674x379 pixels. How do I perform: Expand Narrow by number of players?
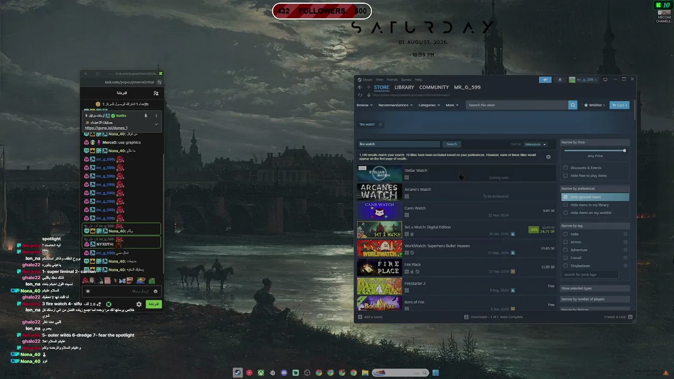pyautogui.click(x=595, y=299)
